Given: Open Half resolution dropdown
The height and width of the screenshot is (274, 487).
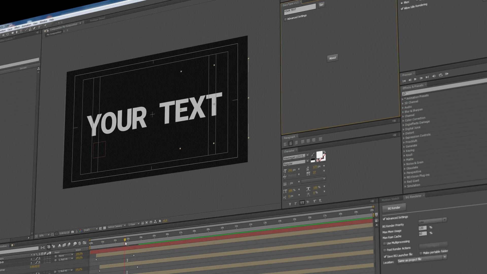Looking at the screenshot, I should pyautogui.click(x=91, y=230).
